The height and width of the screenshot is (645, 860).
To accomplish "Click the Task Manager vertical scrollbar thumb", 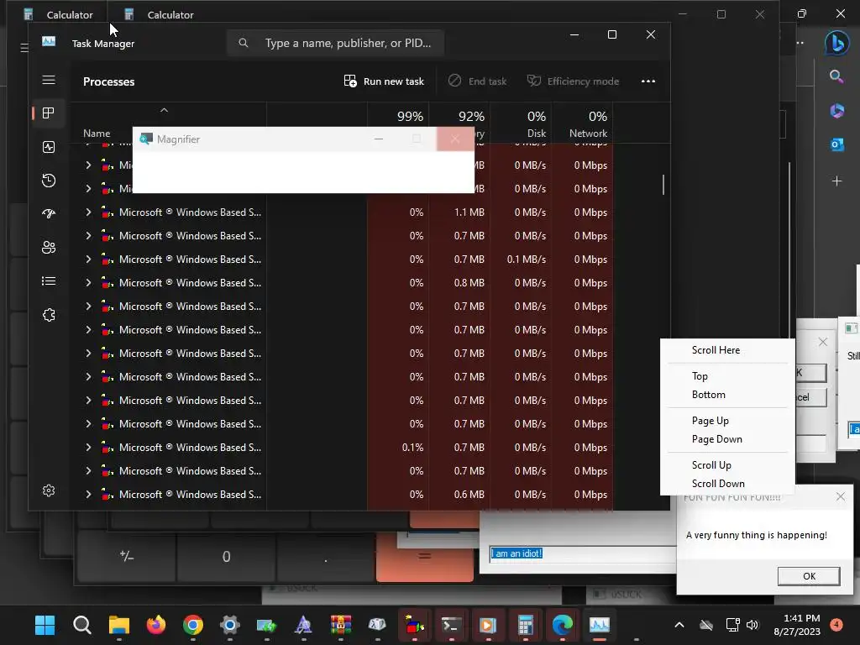I will [x=663, y=184].
